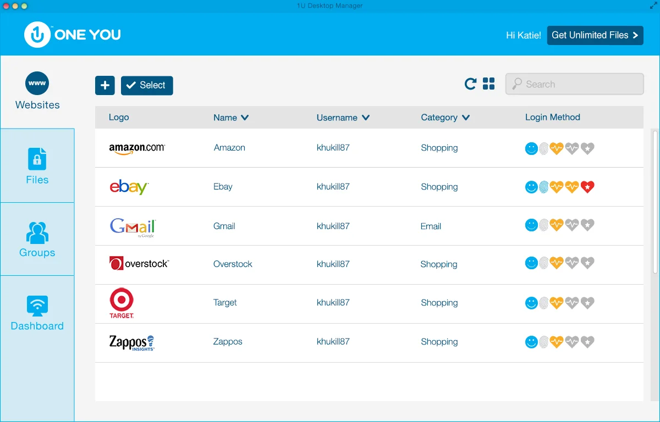Click the gray heartbeat heart in the Gmail row

click(572, 225)
